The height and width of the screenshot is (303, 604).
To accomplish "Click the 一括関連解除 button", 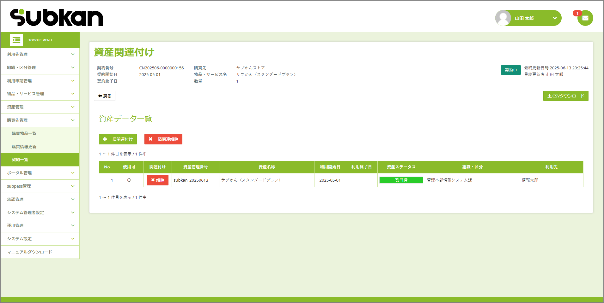I will (163, 139).
